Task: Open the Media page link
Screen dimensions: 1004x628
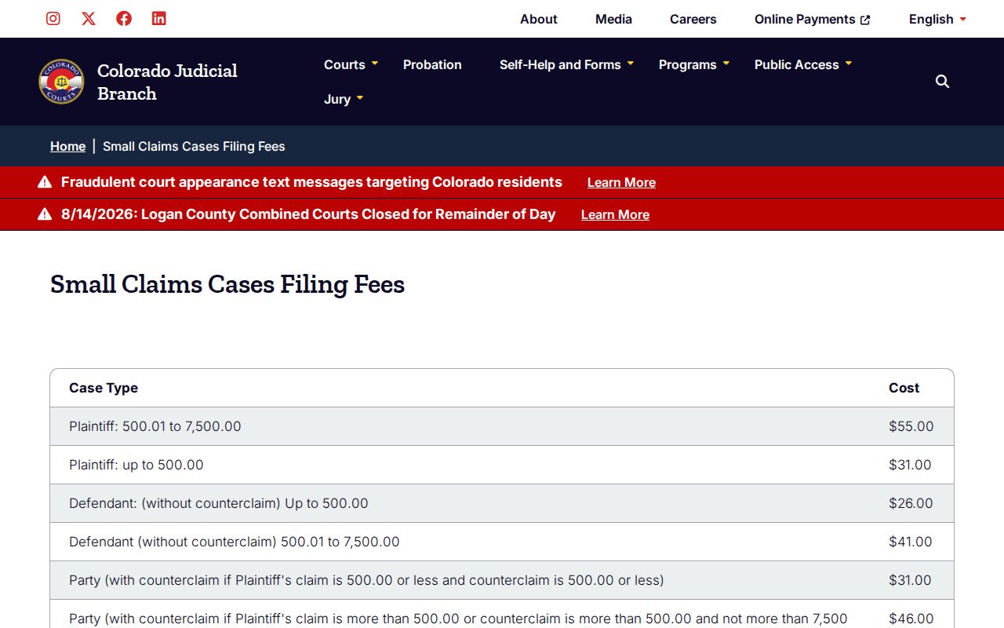Action: (613, 19)
